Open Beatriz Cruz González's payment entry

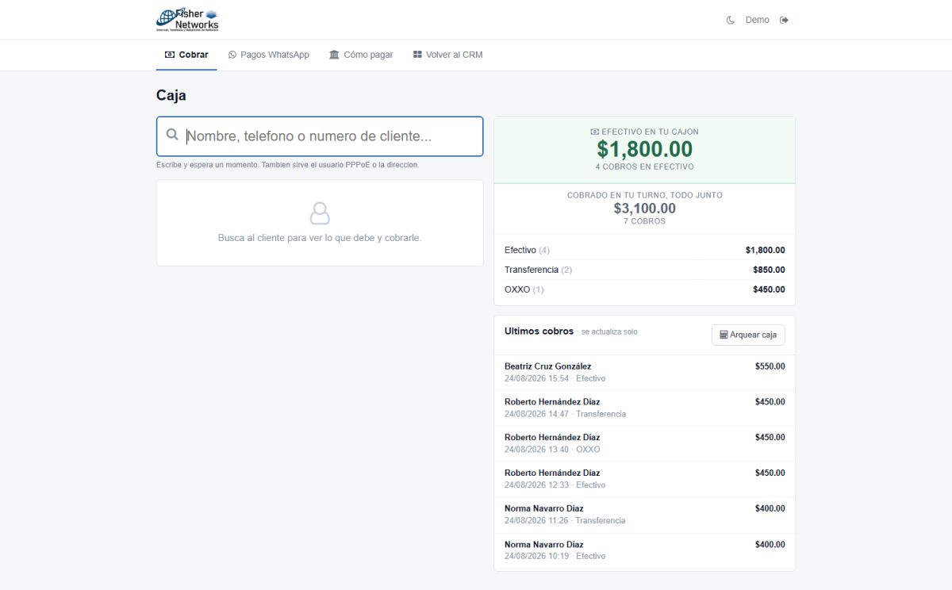click(645, 373)
